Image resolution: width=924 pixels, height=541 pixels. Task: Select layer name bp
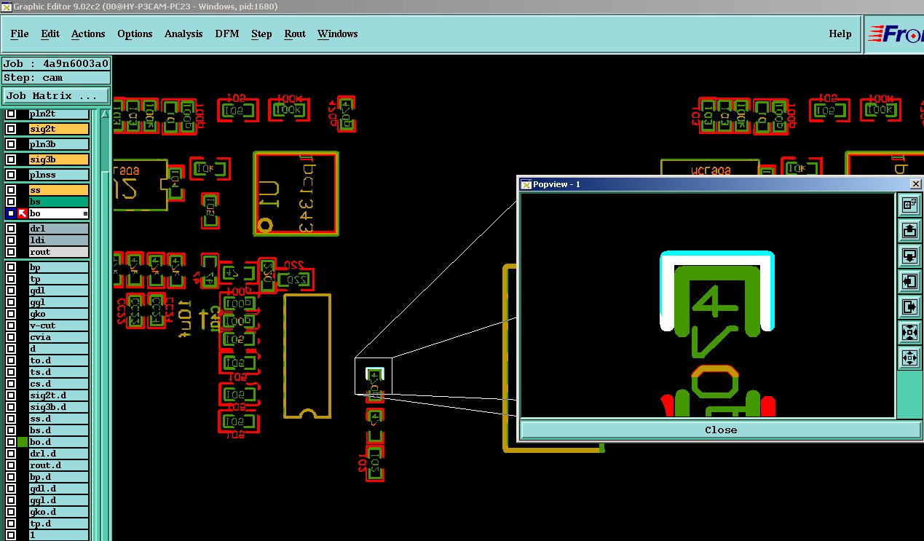[x=58, y=267]
